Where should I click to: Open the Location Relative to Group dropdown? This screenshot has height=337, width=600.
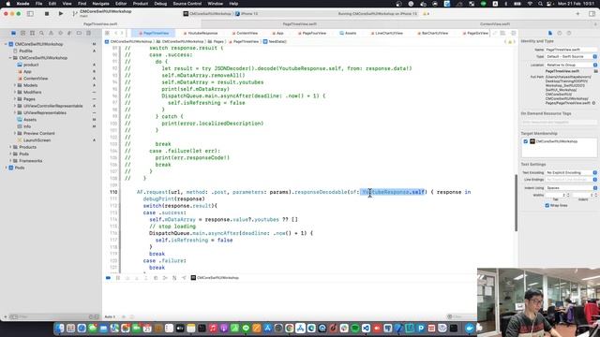[571, 65]
